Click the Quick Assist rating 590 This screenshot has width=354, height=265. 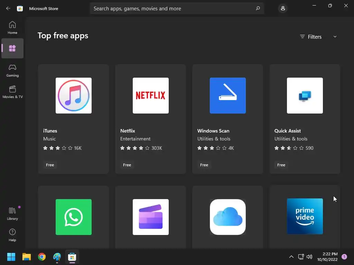pos(294,148)
